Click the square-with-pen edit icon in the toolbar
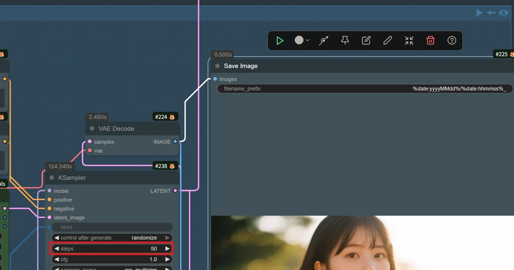 tap(366, 41)
